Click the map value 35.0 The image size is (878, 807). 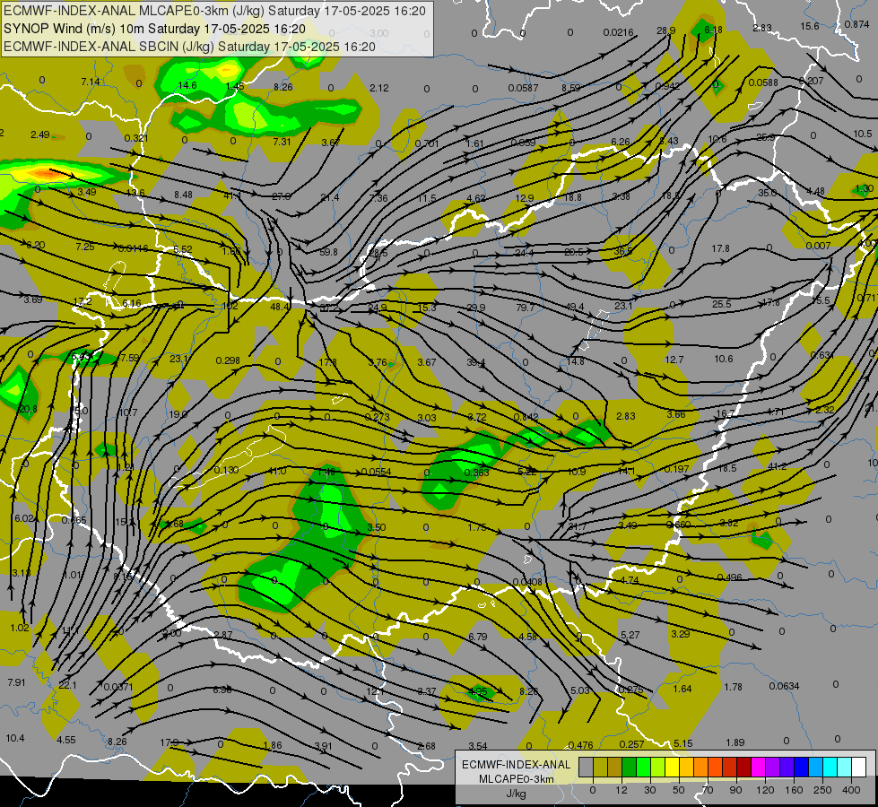click(x=767, y=193)
